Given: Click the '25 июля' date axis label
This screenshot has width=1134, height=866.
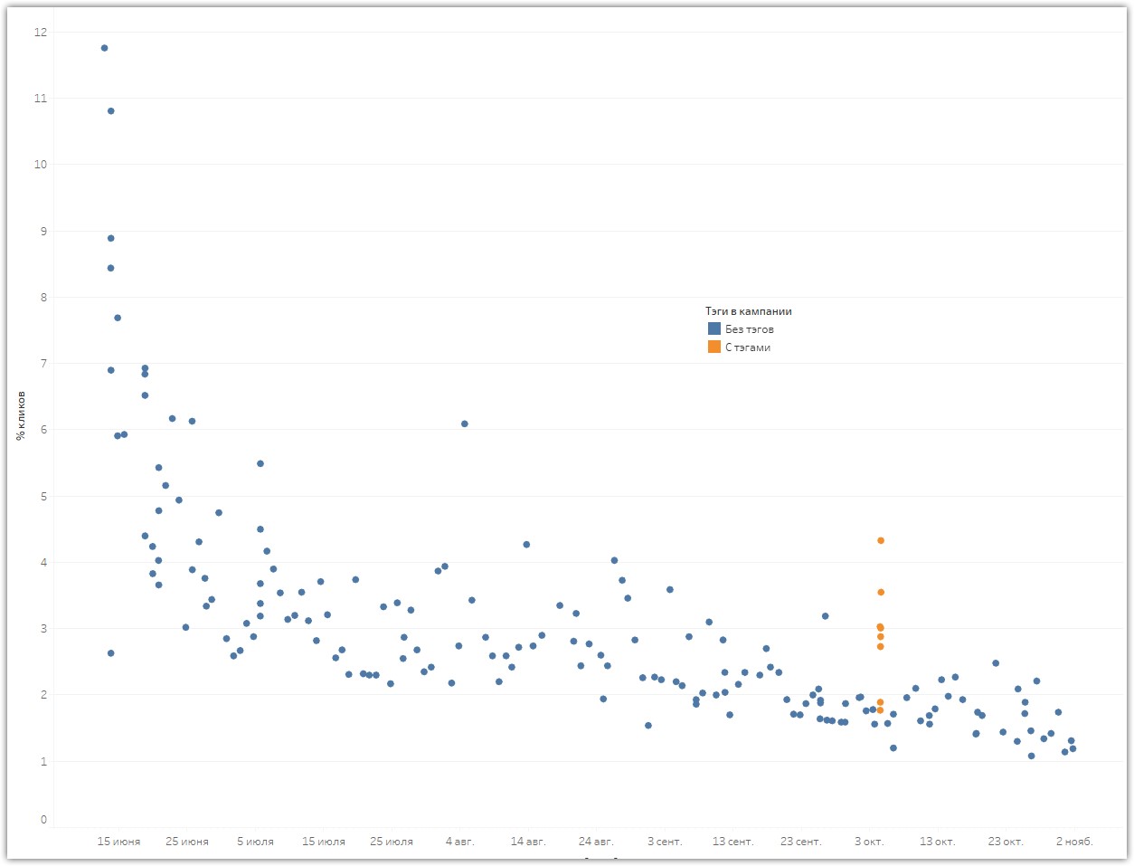Looking at the screenshot, I should [x=392, y=842].
